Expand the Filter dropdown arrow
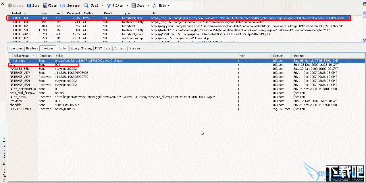This screenshot has height=183, width=366. click(127, 5)
